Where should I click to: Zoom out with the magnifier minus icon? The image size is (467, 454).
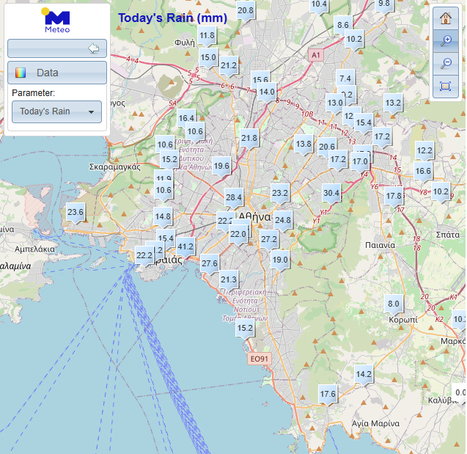[445, 64]
